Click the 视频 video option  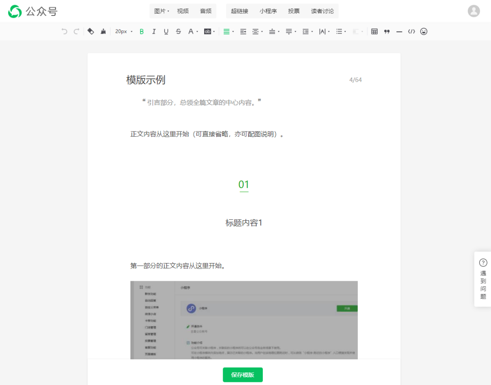(x=183, y=11)
